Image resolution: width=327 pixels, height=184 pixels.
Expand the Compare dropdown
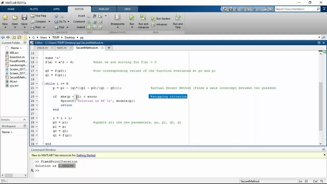49,22
